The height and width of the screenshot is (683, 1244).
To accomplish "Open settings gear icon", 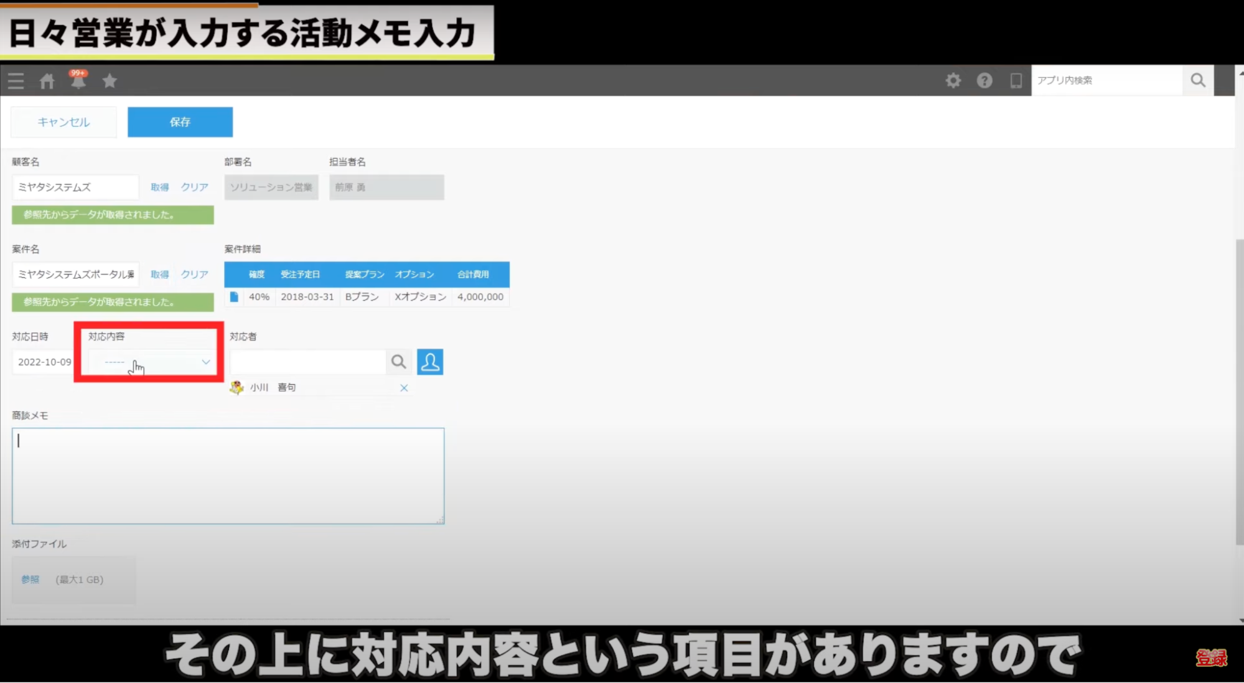I will coord(953,80).
